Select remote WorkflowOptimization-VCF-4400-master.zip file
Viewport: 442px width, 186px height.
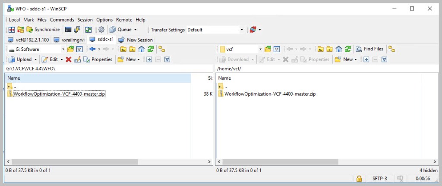click(270, 94)
